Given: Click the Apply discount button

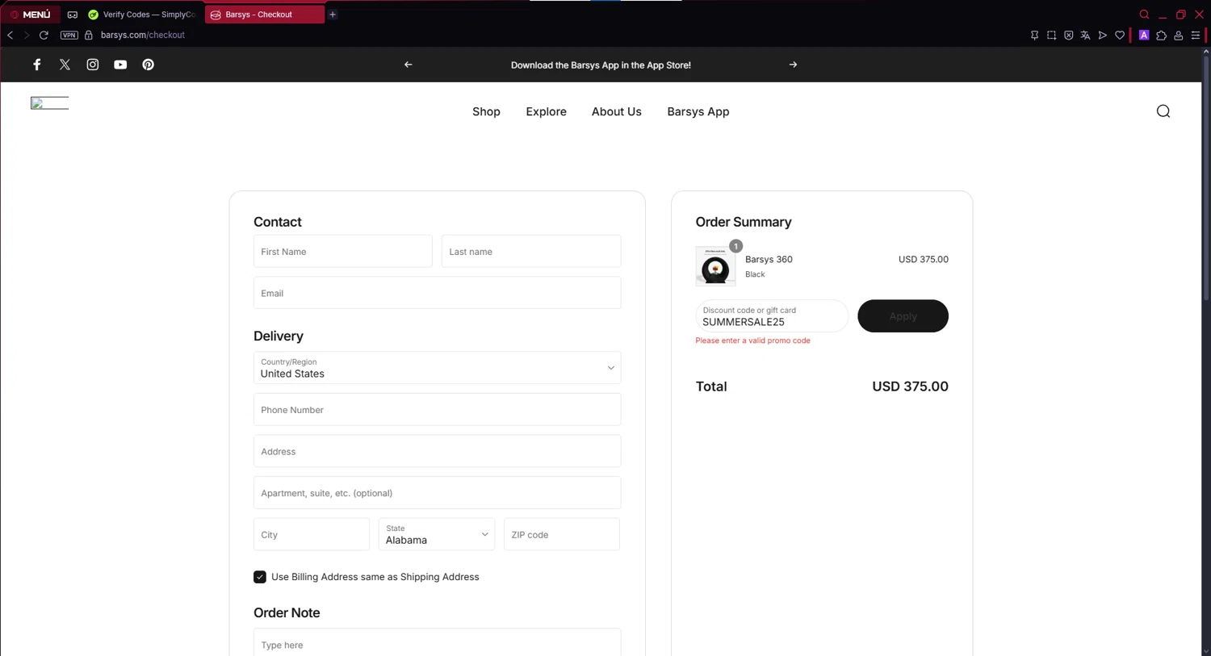Looking at the screenshot, I should (x=903, y=316).
